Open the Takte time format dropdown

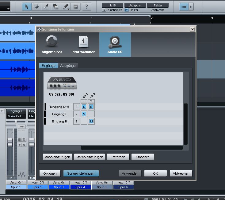tap(158, 5)
